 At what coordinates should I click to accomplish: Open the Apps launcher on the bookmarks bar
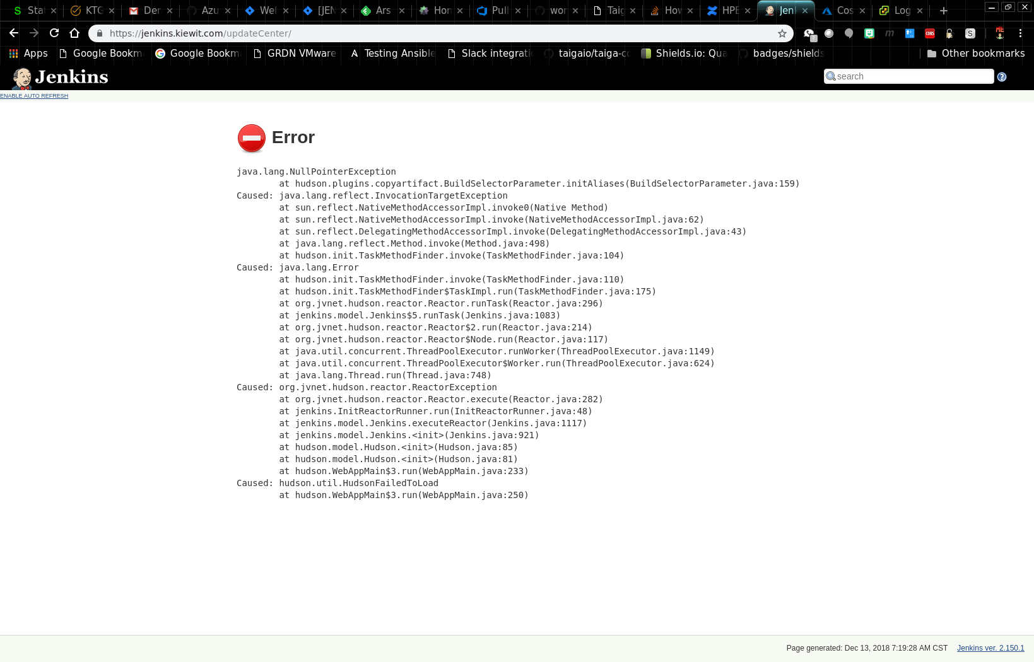click(x=13, y=54)
